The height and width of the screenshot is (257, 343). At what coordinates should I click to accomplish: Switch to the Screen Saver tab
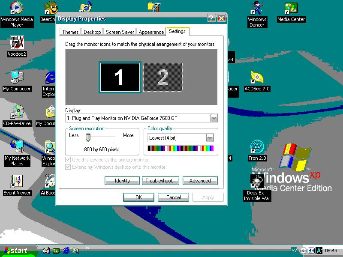point(120,32)
